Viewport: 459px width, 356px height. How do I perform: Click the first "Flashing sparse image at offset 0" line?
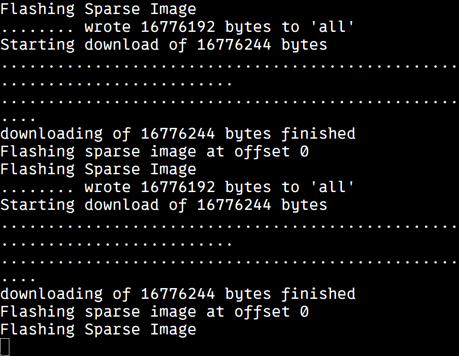pos(154,152)
